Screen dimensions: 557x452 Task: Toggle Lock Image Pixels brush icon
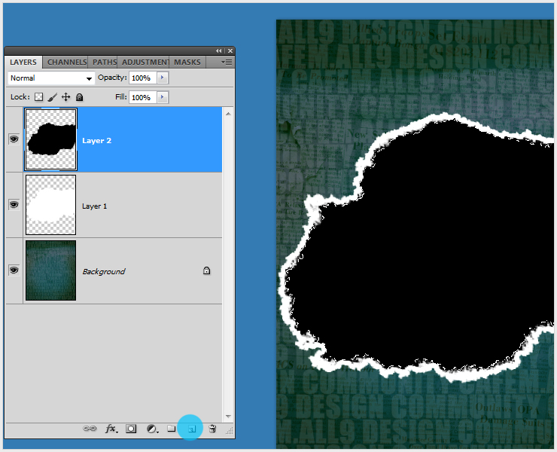tap(52, 97)
